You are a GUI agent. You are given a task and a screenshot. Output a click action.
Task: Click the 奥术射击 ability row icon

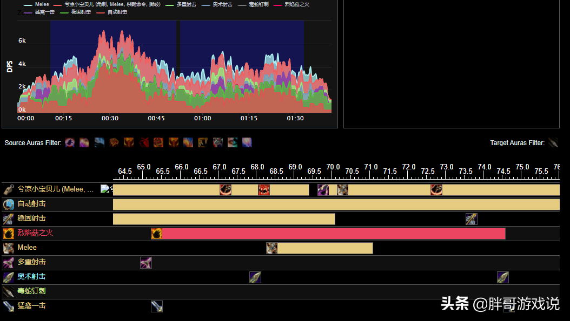pos(8,277)
